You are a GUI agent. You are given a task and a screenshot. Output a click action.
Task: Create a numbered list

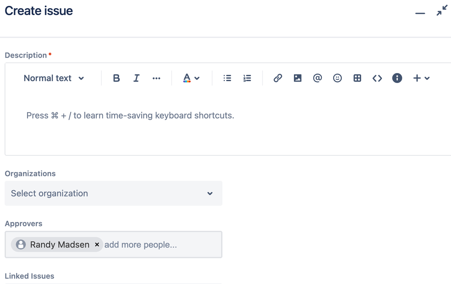[247, 78]
